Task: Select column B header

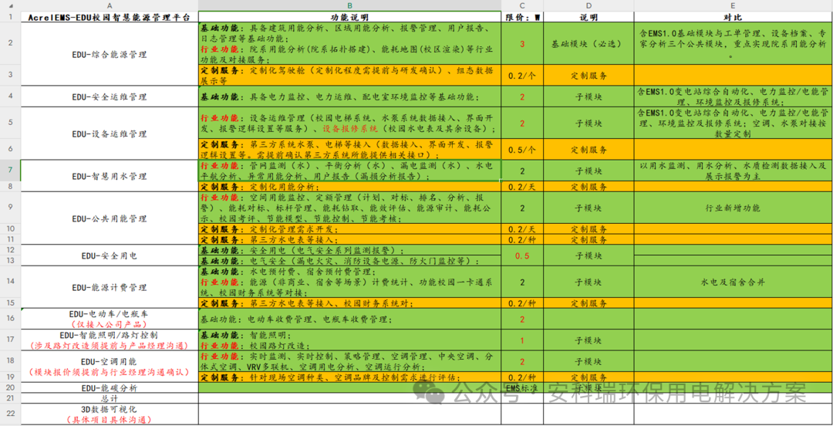Action: tap(349, 5)
